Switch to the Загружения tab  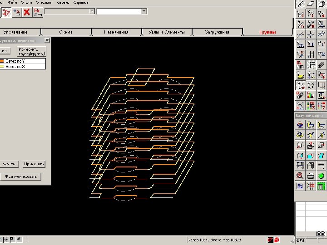(217, 32)
